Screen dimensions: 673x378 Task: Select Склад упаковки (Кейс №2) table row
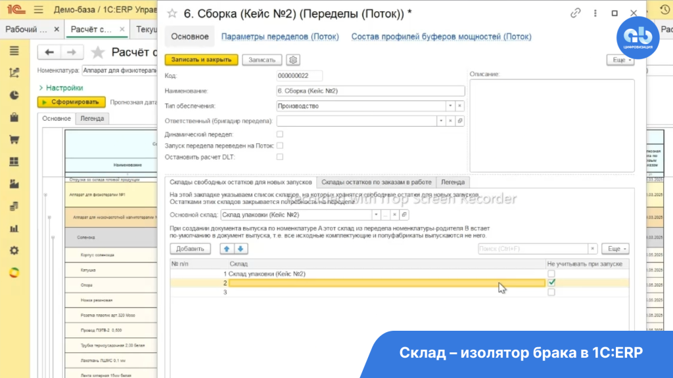(399, 274)
